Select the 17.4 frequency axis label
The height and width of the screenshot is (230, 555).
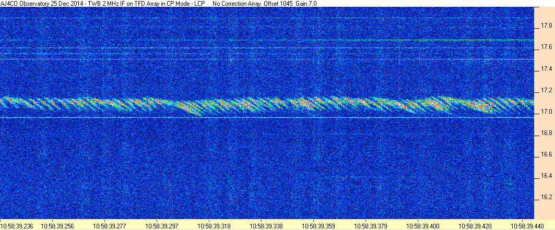(x=546, y=68)
